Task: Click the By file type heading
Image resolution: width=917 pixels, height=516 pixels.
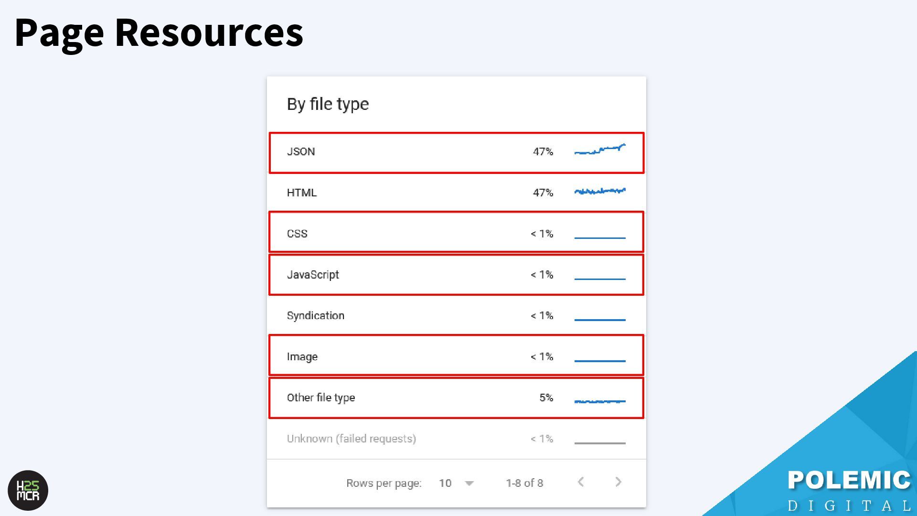Action: 328,104
